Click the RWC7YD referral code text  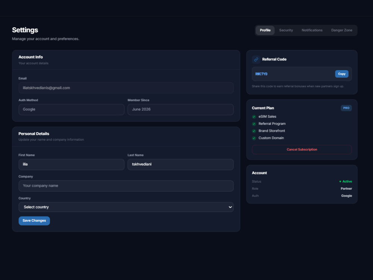261,74
